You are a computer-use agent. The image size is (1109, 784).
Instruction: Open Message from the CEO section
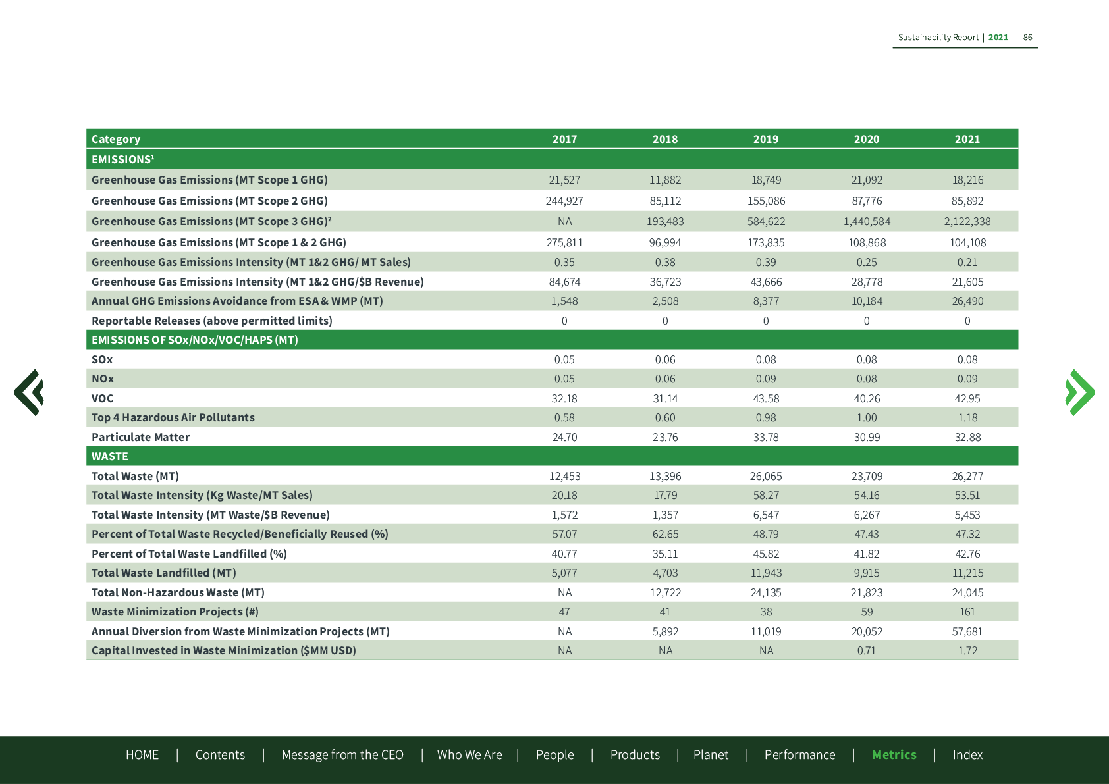click(x=342, y=754)
